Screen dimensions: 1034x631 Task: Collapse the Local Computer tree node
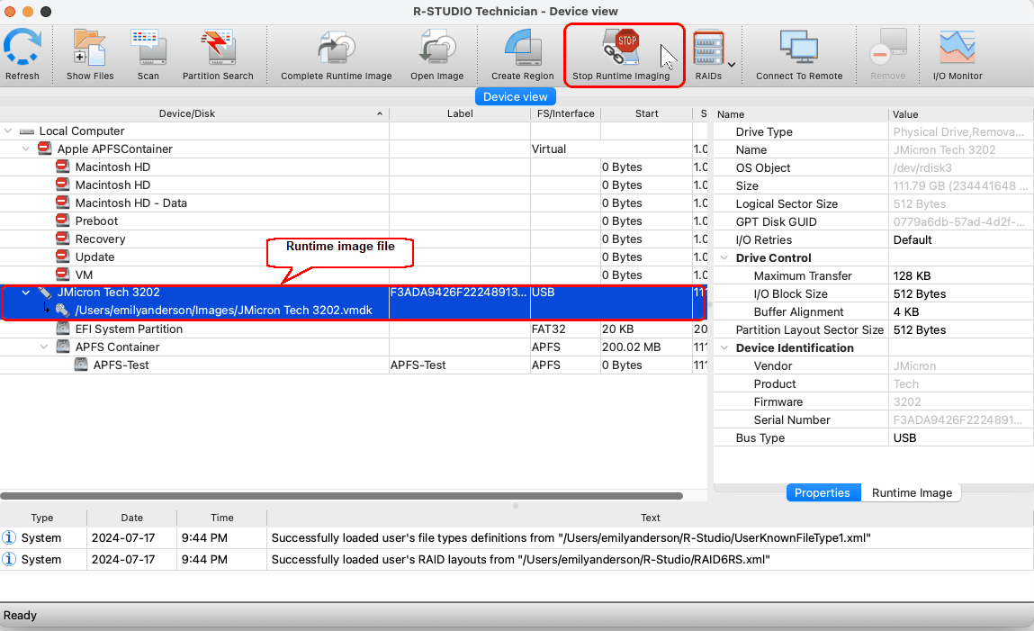pos(8,131)
